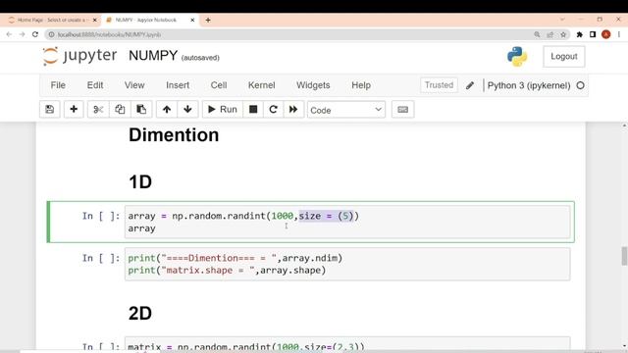628x353 pixels.
Task: Copy selected cells icon
Action: click(x=120, y=109)
